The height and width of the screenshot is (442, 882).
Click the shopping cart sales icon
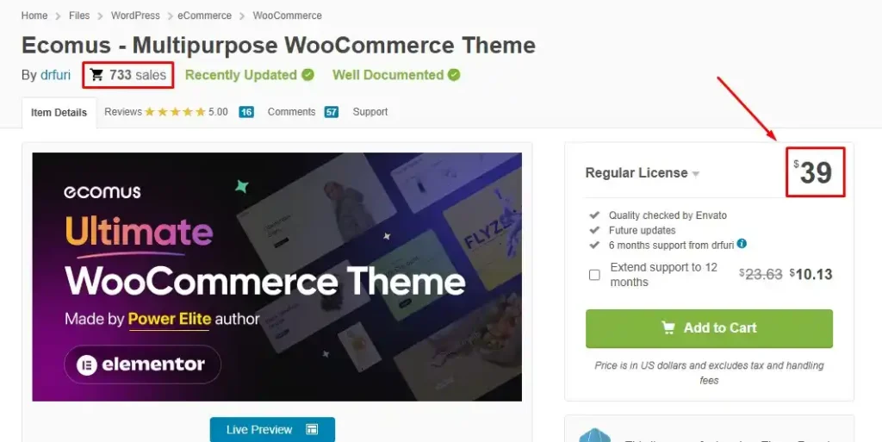click(96, 75)
